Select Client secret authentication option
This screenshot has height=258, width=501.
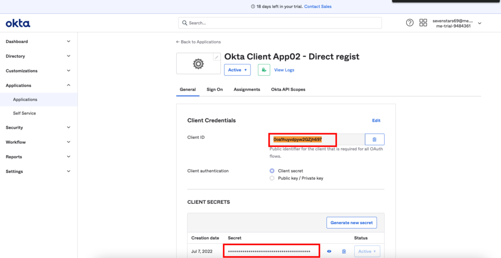(272, 171)
